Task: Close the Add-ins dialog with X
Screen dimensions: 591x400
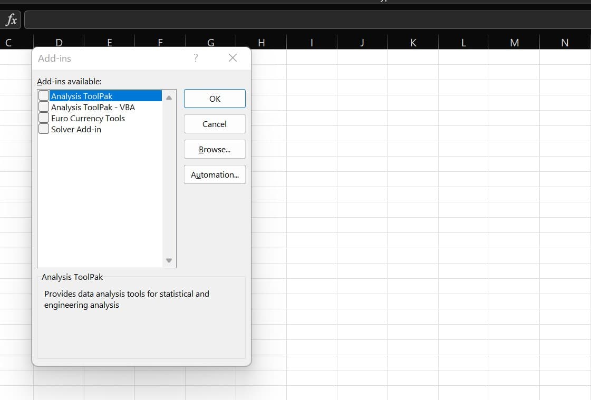Action: click(232, 58)
